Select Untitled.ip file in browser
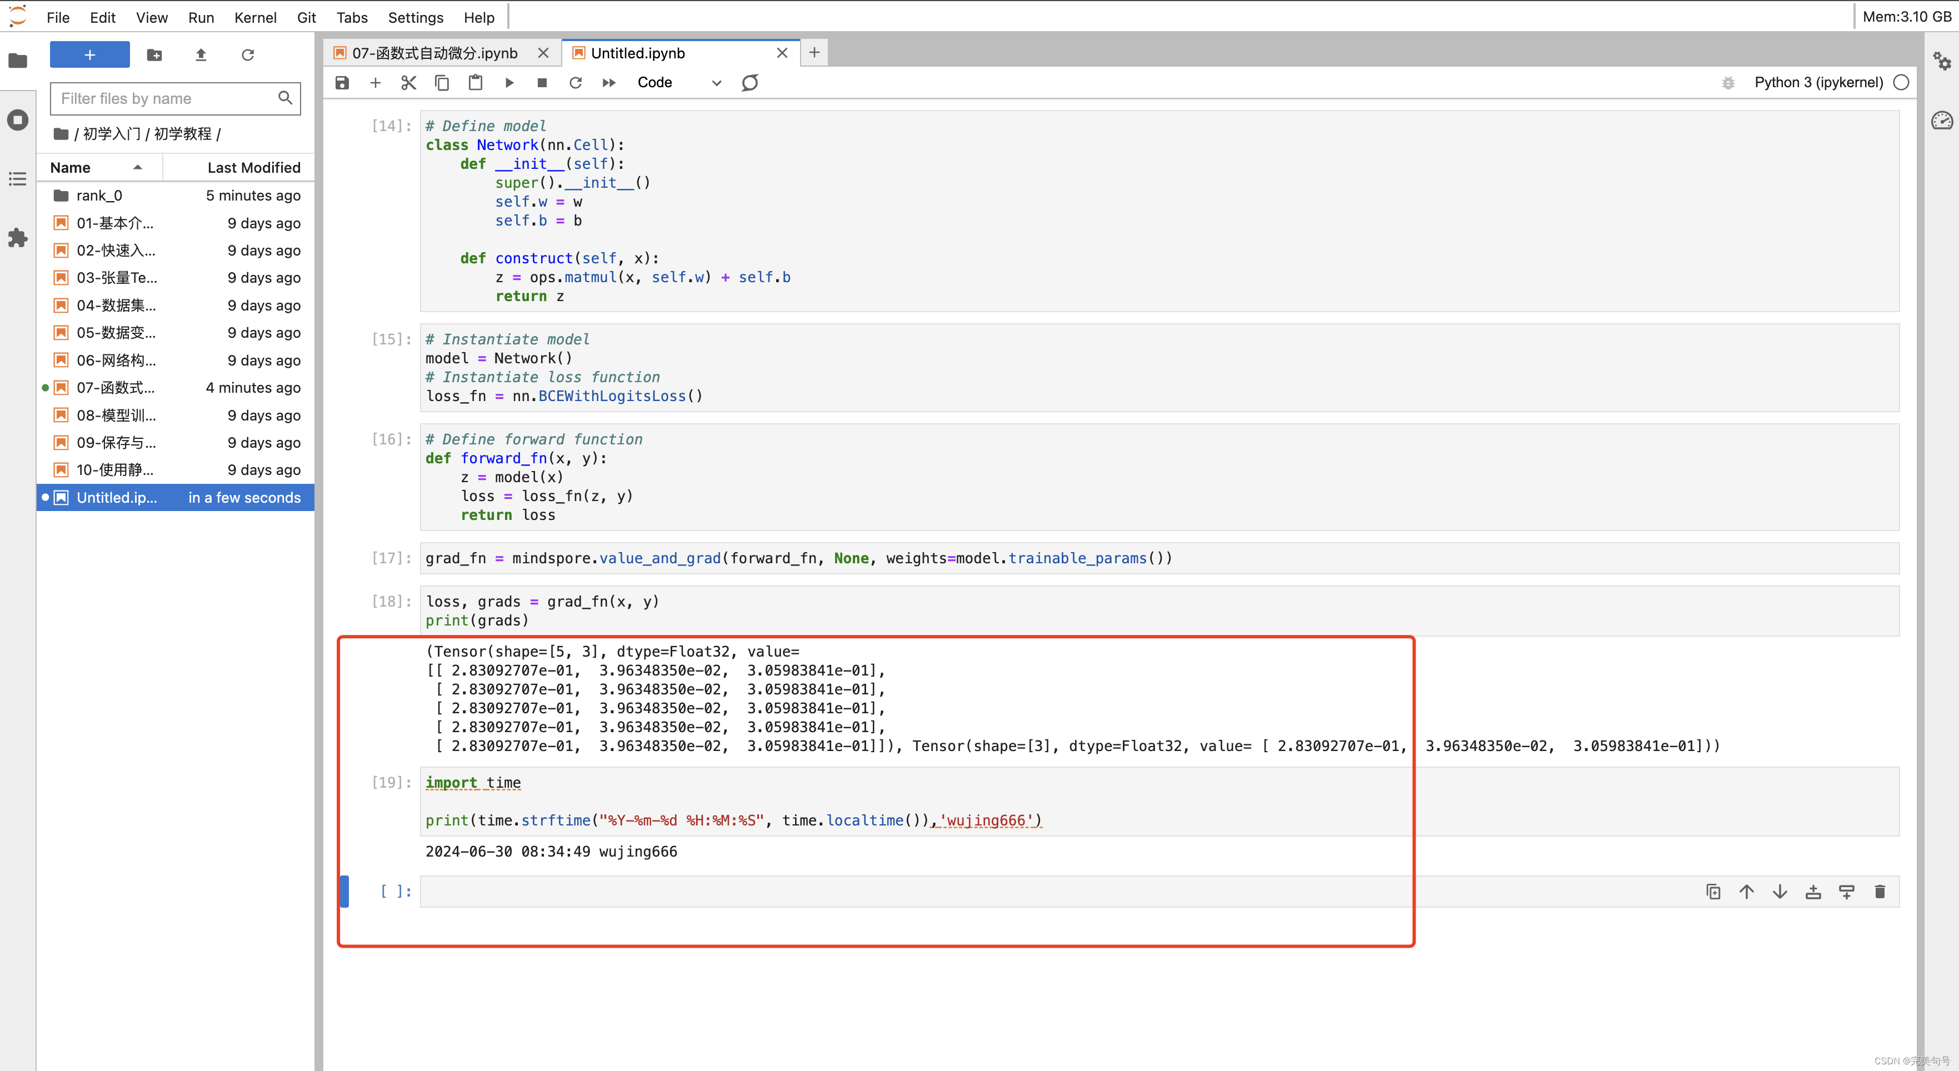The width and height of the screenshot is (1959, 1071). (x=176, y=497)
